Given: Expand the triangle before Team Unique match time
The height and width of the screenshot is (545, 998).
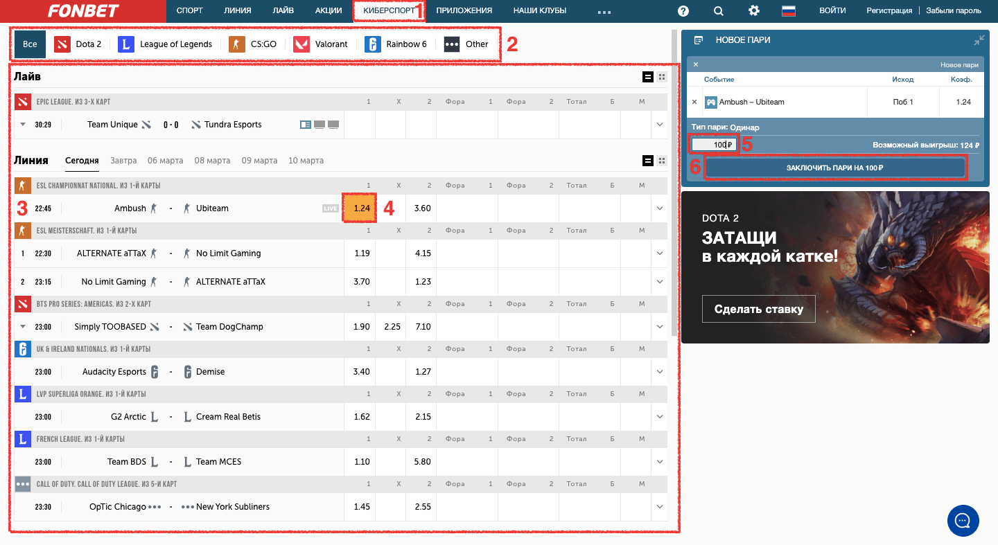Looking at the screenshot, I should click(23, 125).
